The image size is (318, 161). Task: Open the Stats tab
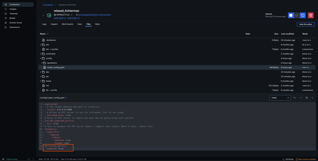97,24
